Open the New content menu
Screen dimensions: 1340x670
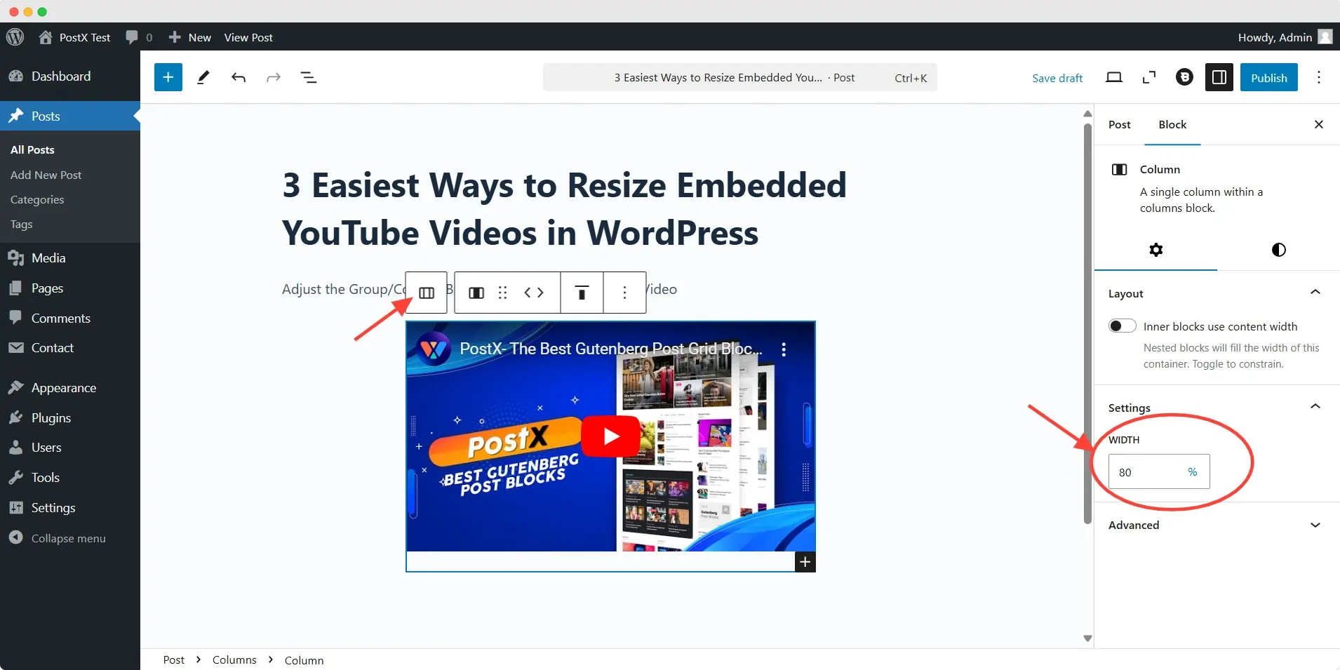point(189,37)
